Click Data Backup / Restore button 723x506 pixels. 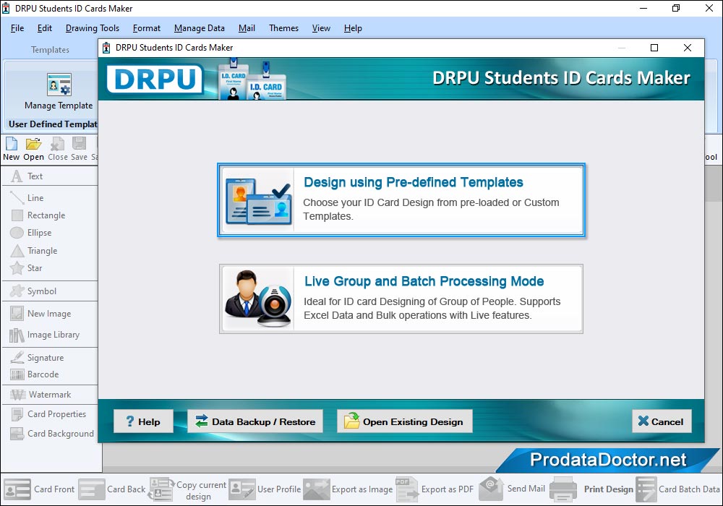pos(255,421)
